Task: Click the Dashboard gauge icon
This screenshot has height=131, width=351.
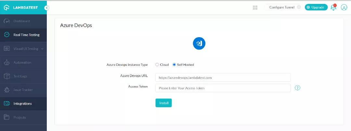Action: (7, 21)
